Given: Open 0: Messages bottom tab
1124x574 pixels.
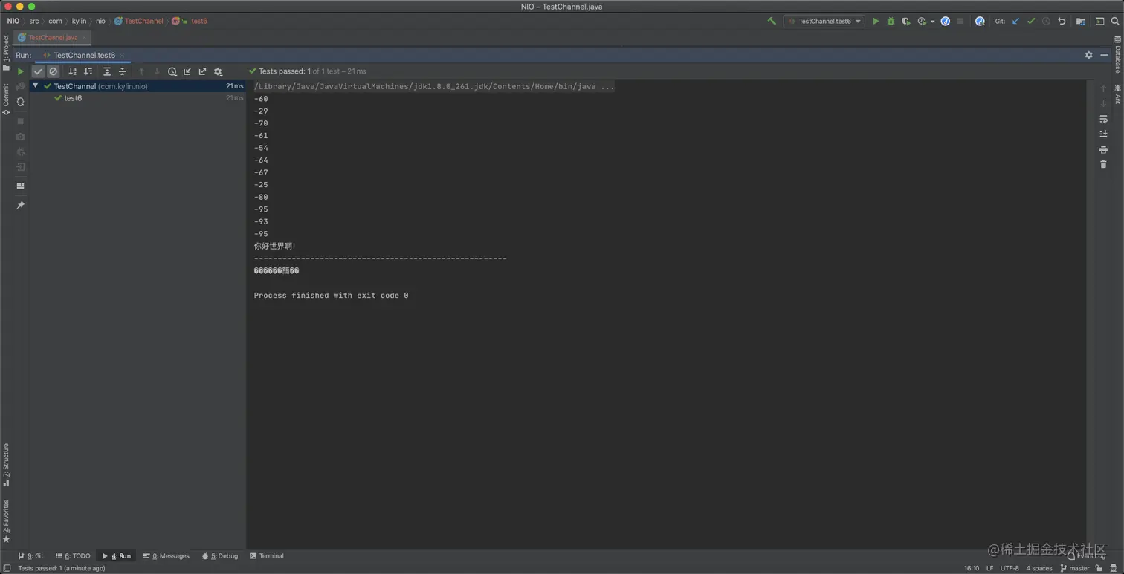Looking at the screenshot, I should tap(167, 556).
